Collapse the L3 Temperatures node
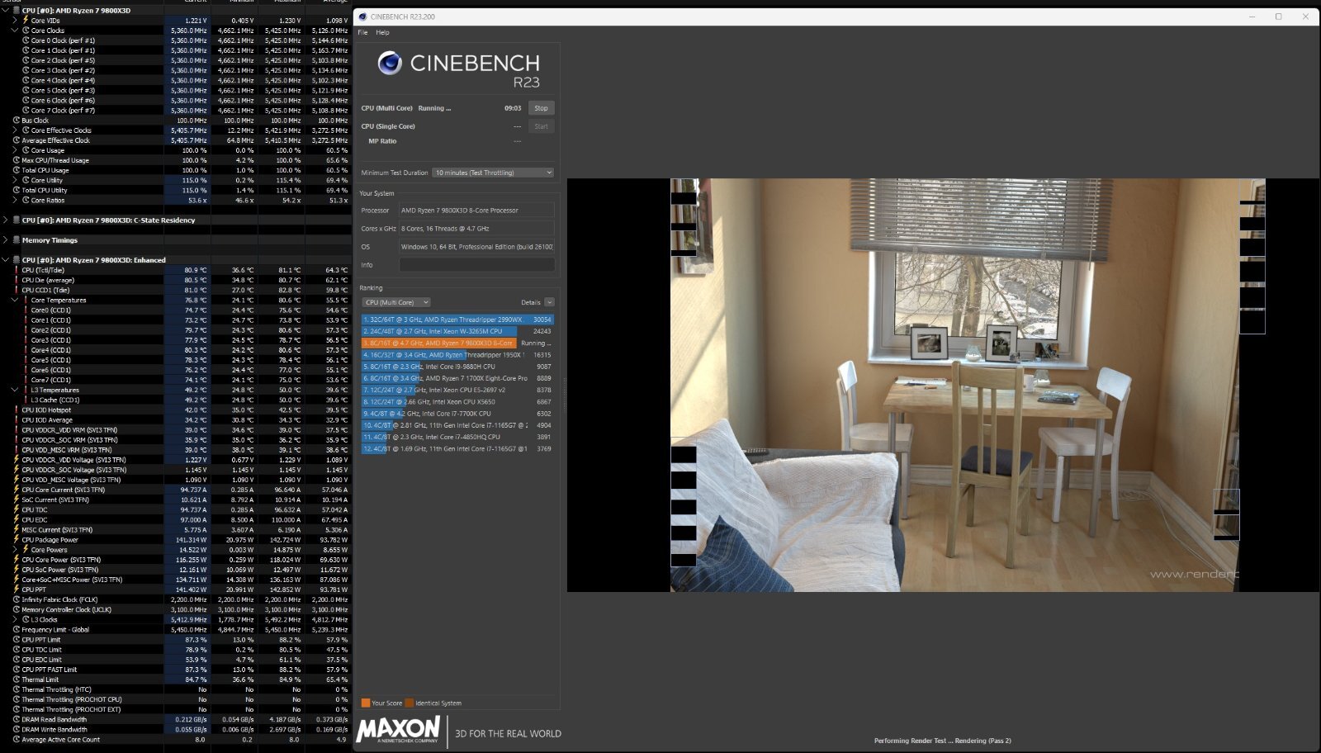1321x753 pixels. 15,390
